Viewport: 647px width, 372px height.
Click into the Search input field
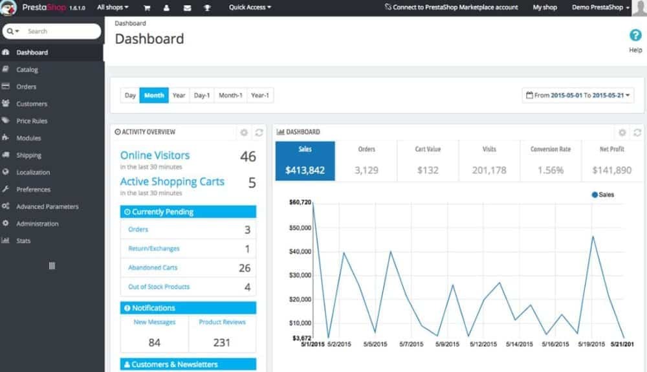(61, 31)
